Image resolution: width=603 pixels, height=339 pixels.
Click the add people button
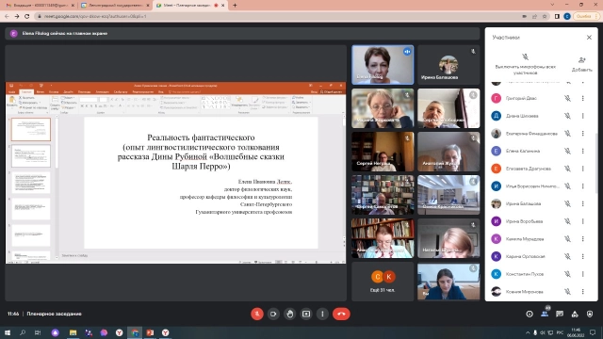pos(582,64)
